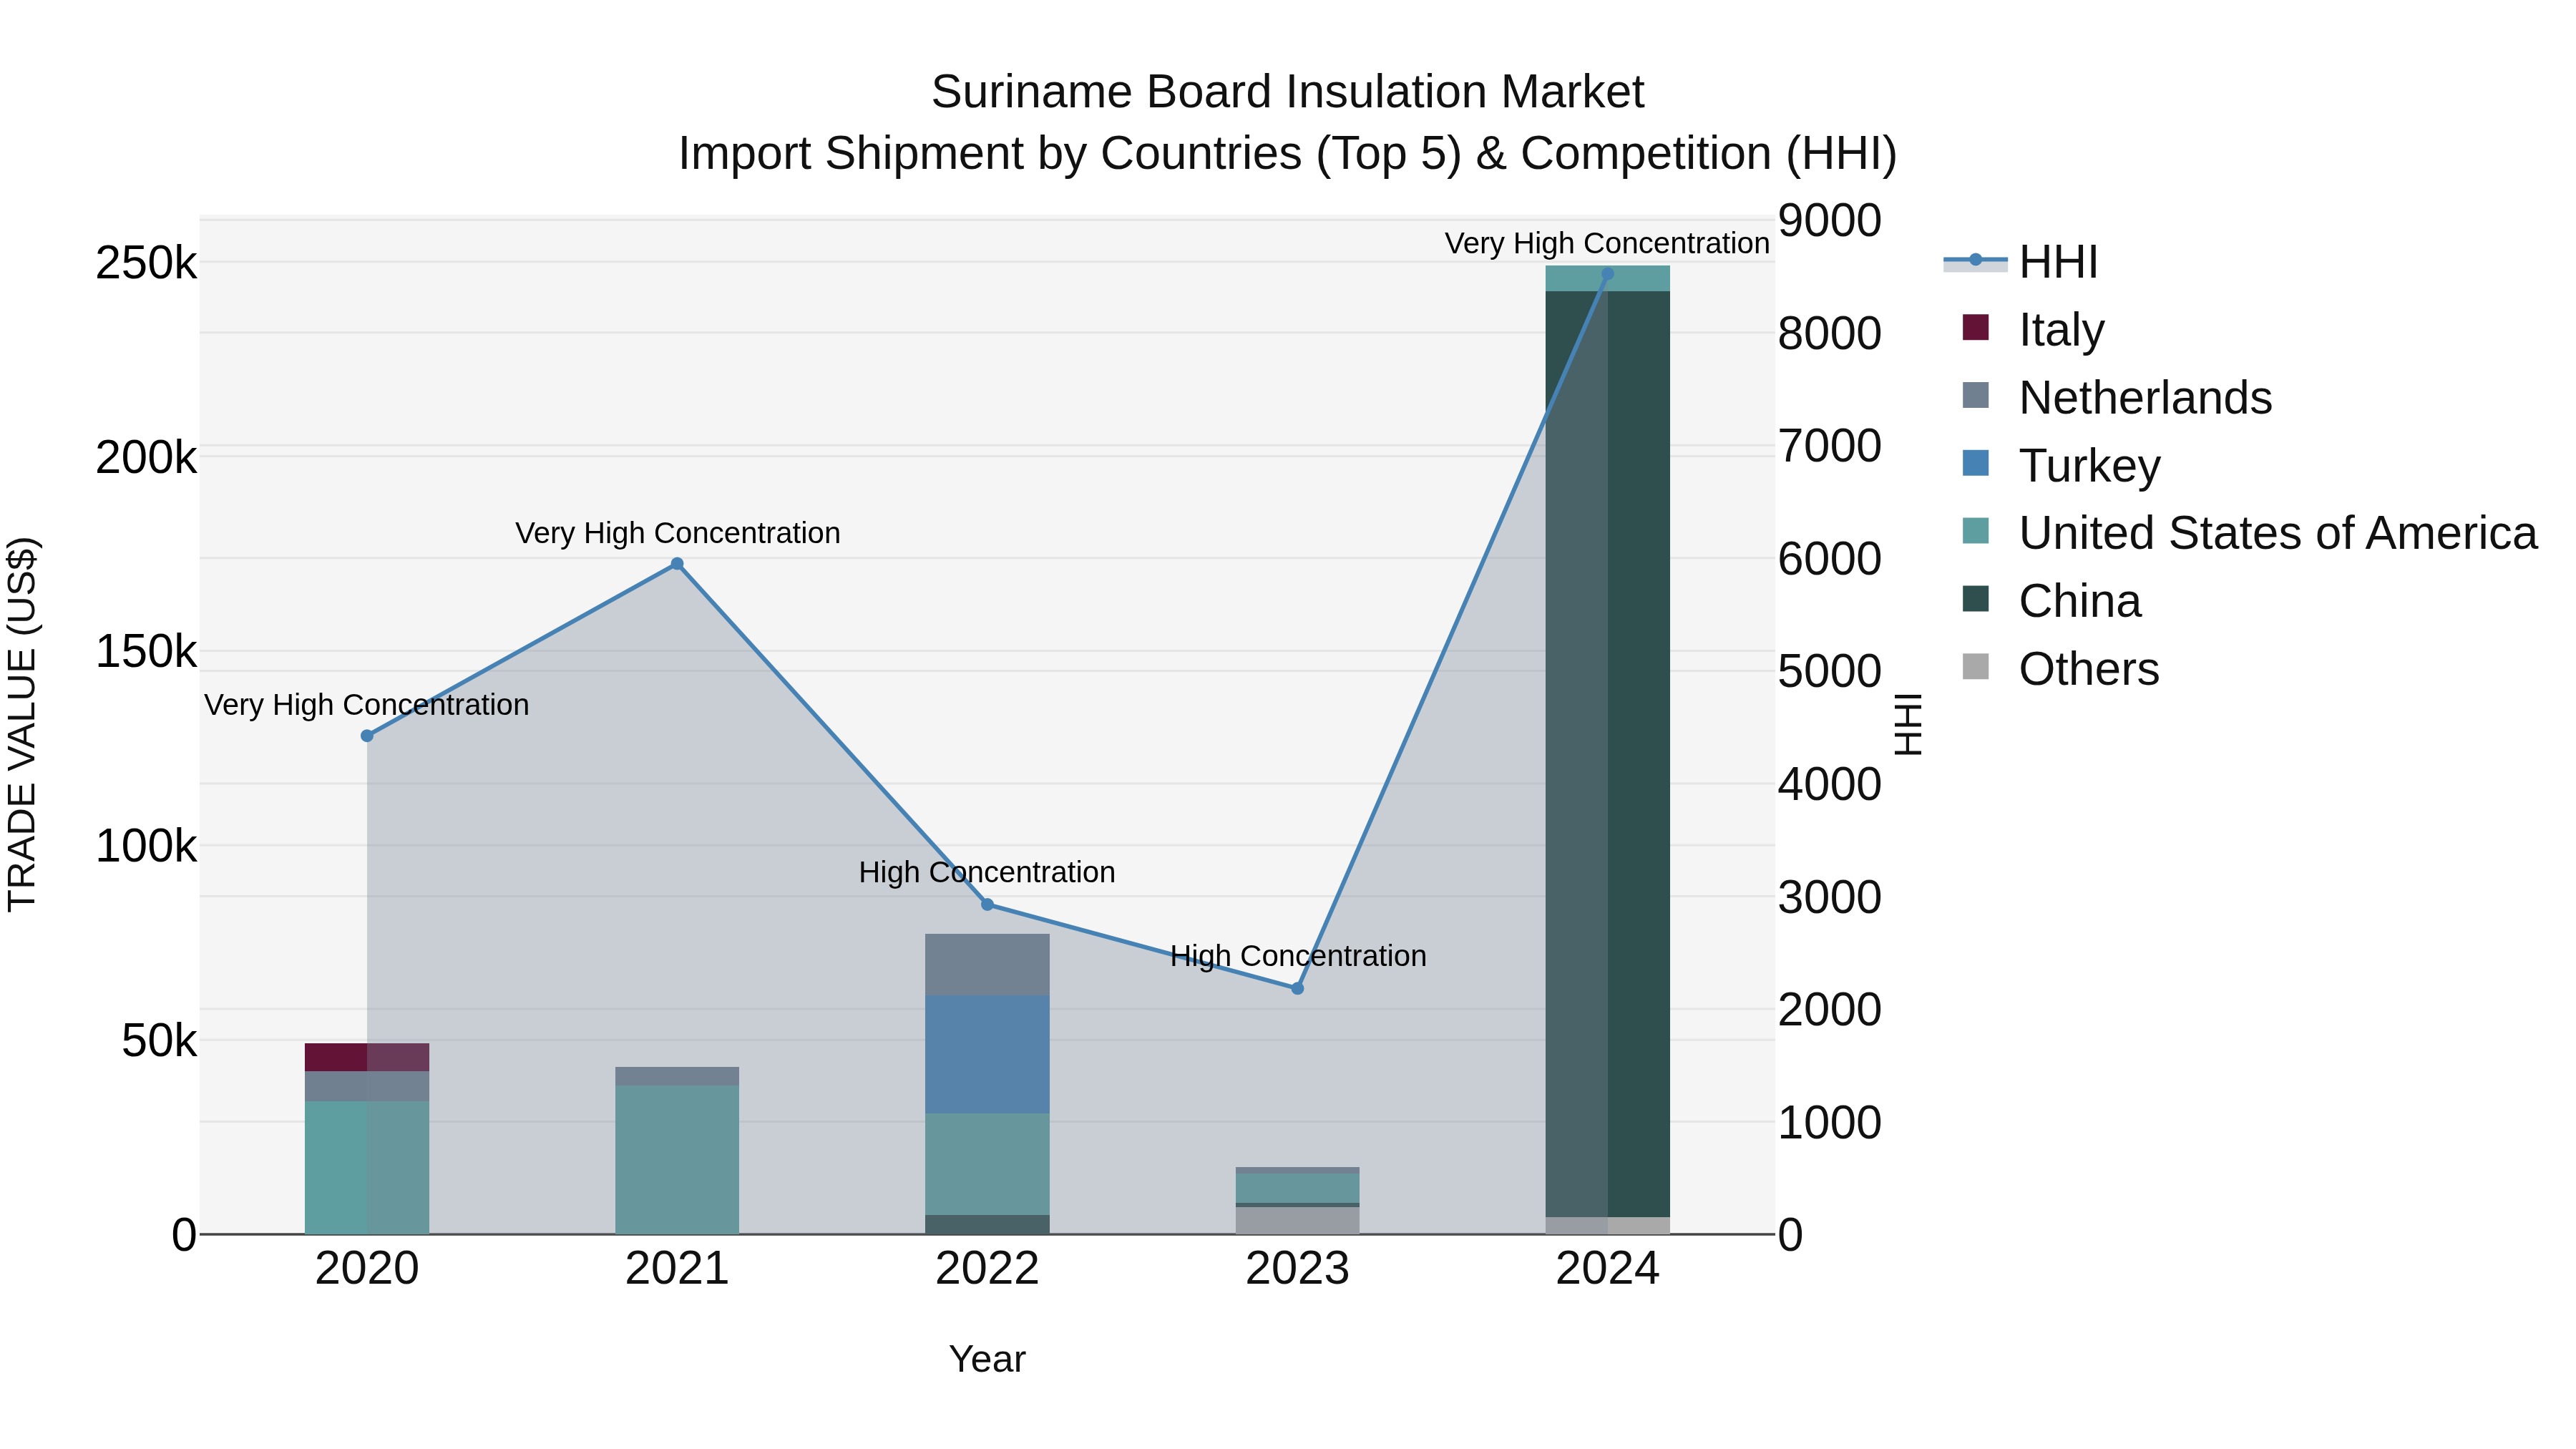Screen dimensions: 2576x1449
Task: Click 'High Concentration' label above 2023
Action: (1297, 956)
